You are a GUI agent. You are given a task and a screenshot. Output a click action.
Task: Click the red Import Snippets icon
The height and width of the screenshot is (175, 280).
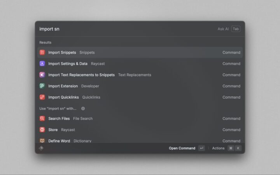pos(42,52)
